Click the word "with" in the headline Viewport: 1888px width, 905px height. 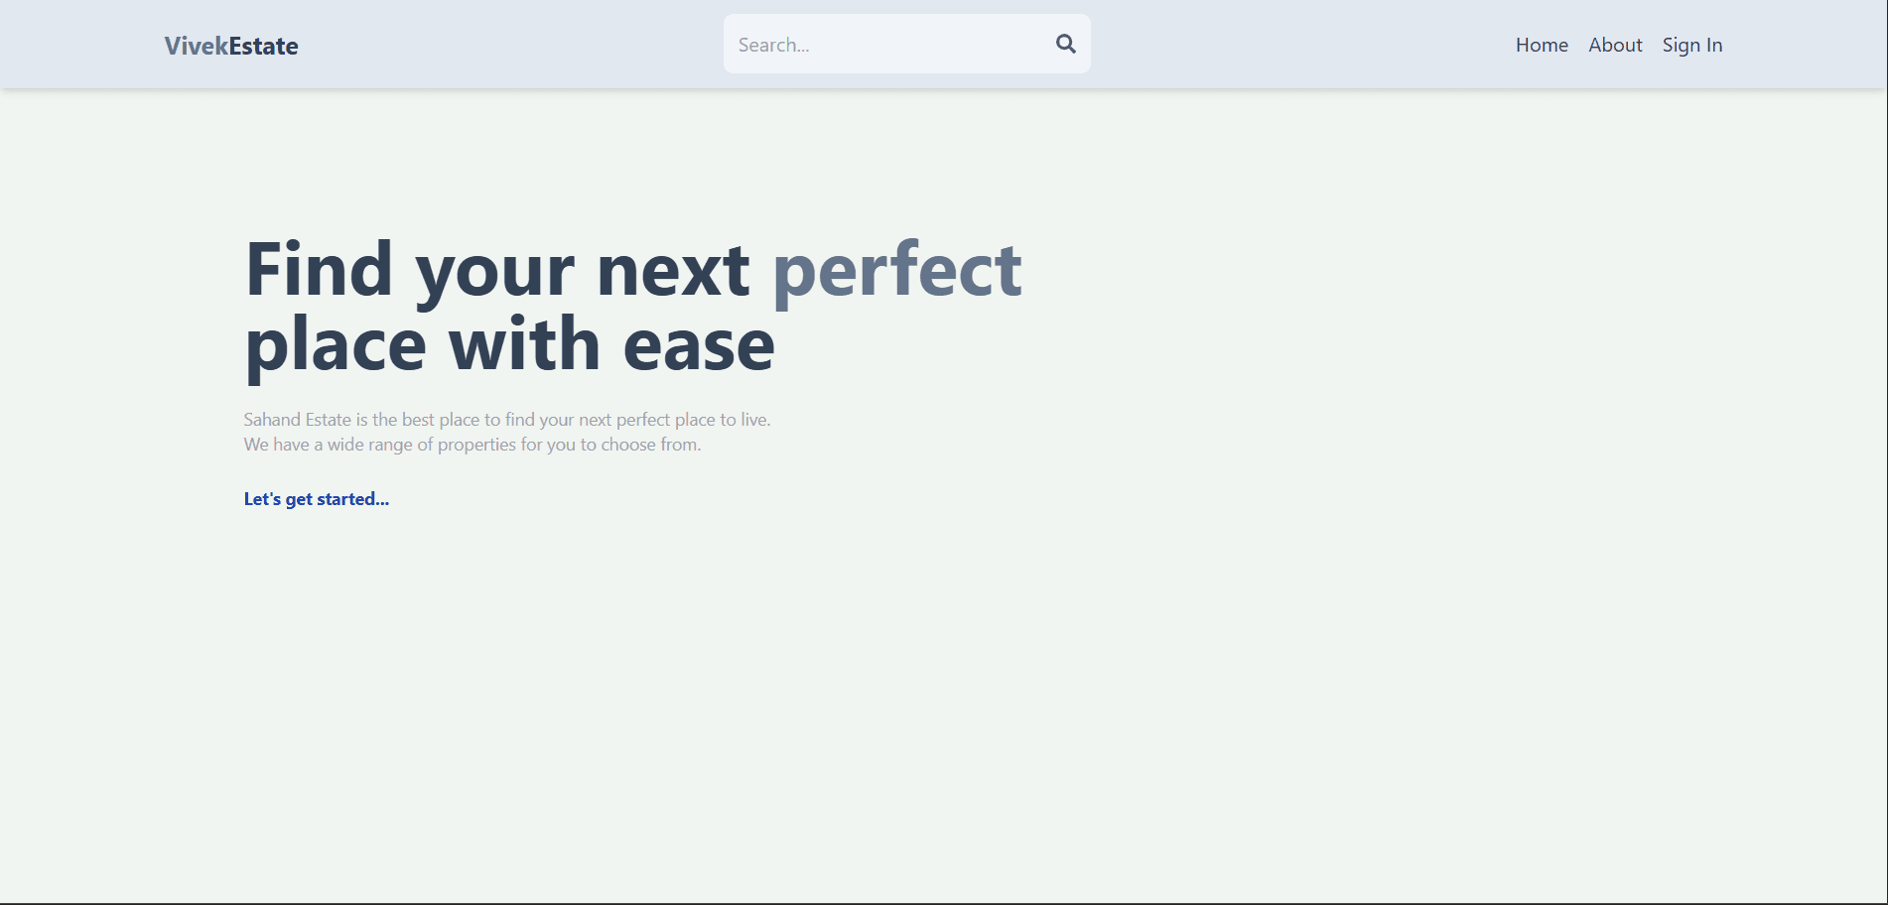point(524,345)
